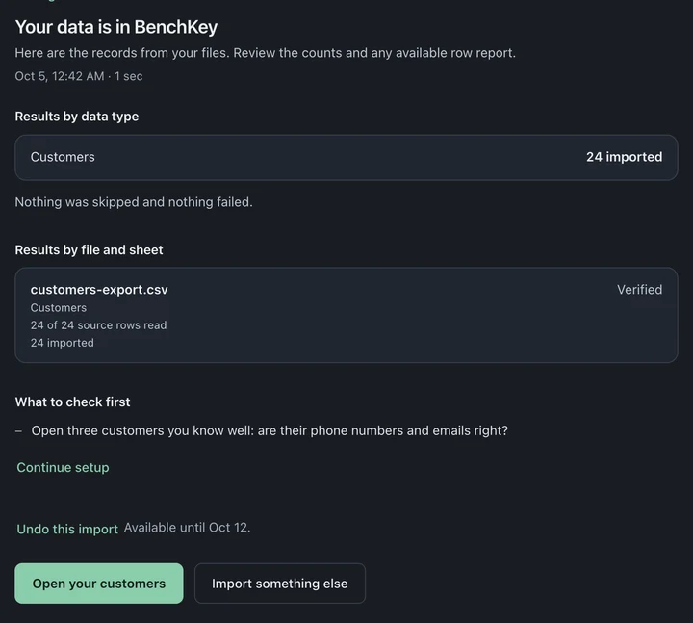Click the Open three customers checklist item
The width and height of the screenshot is (693, 623).
coord(269,430)
